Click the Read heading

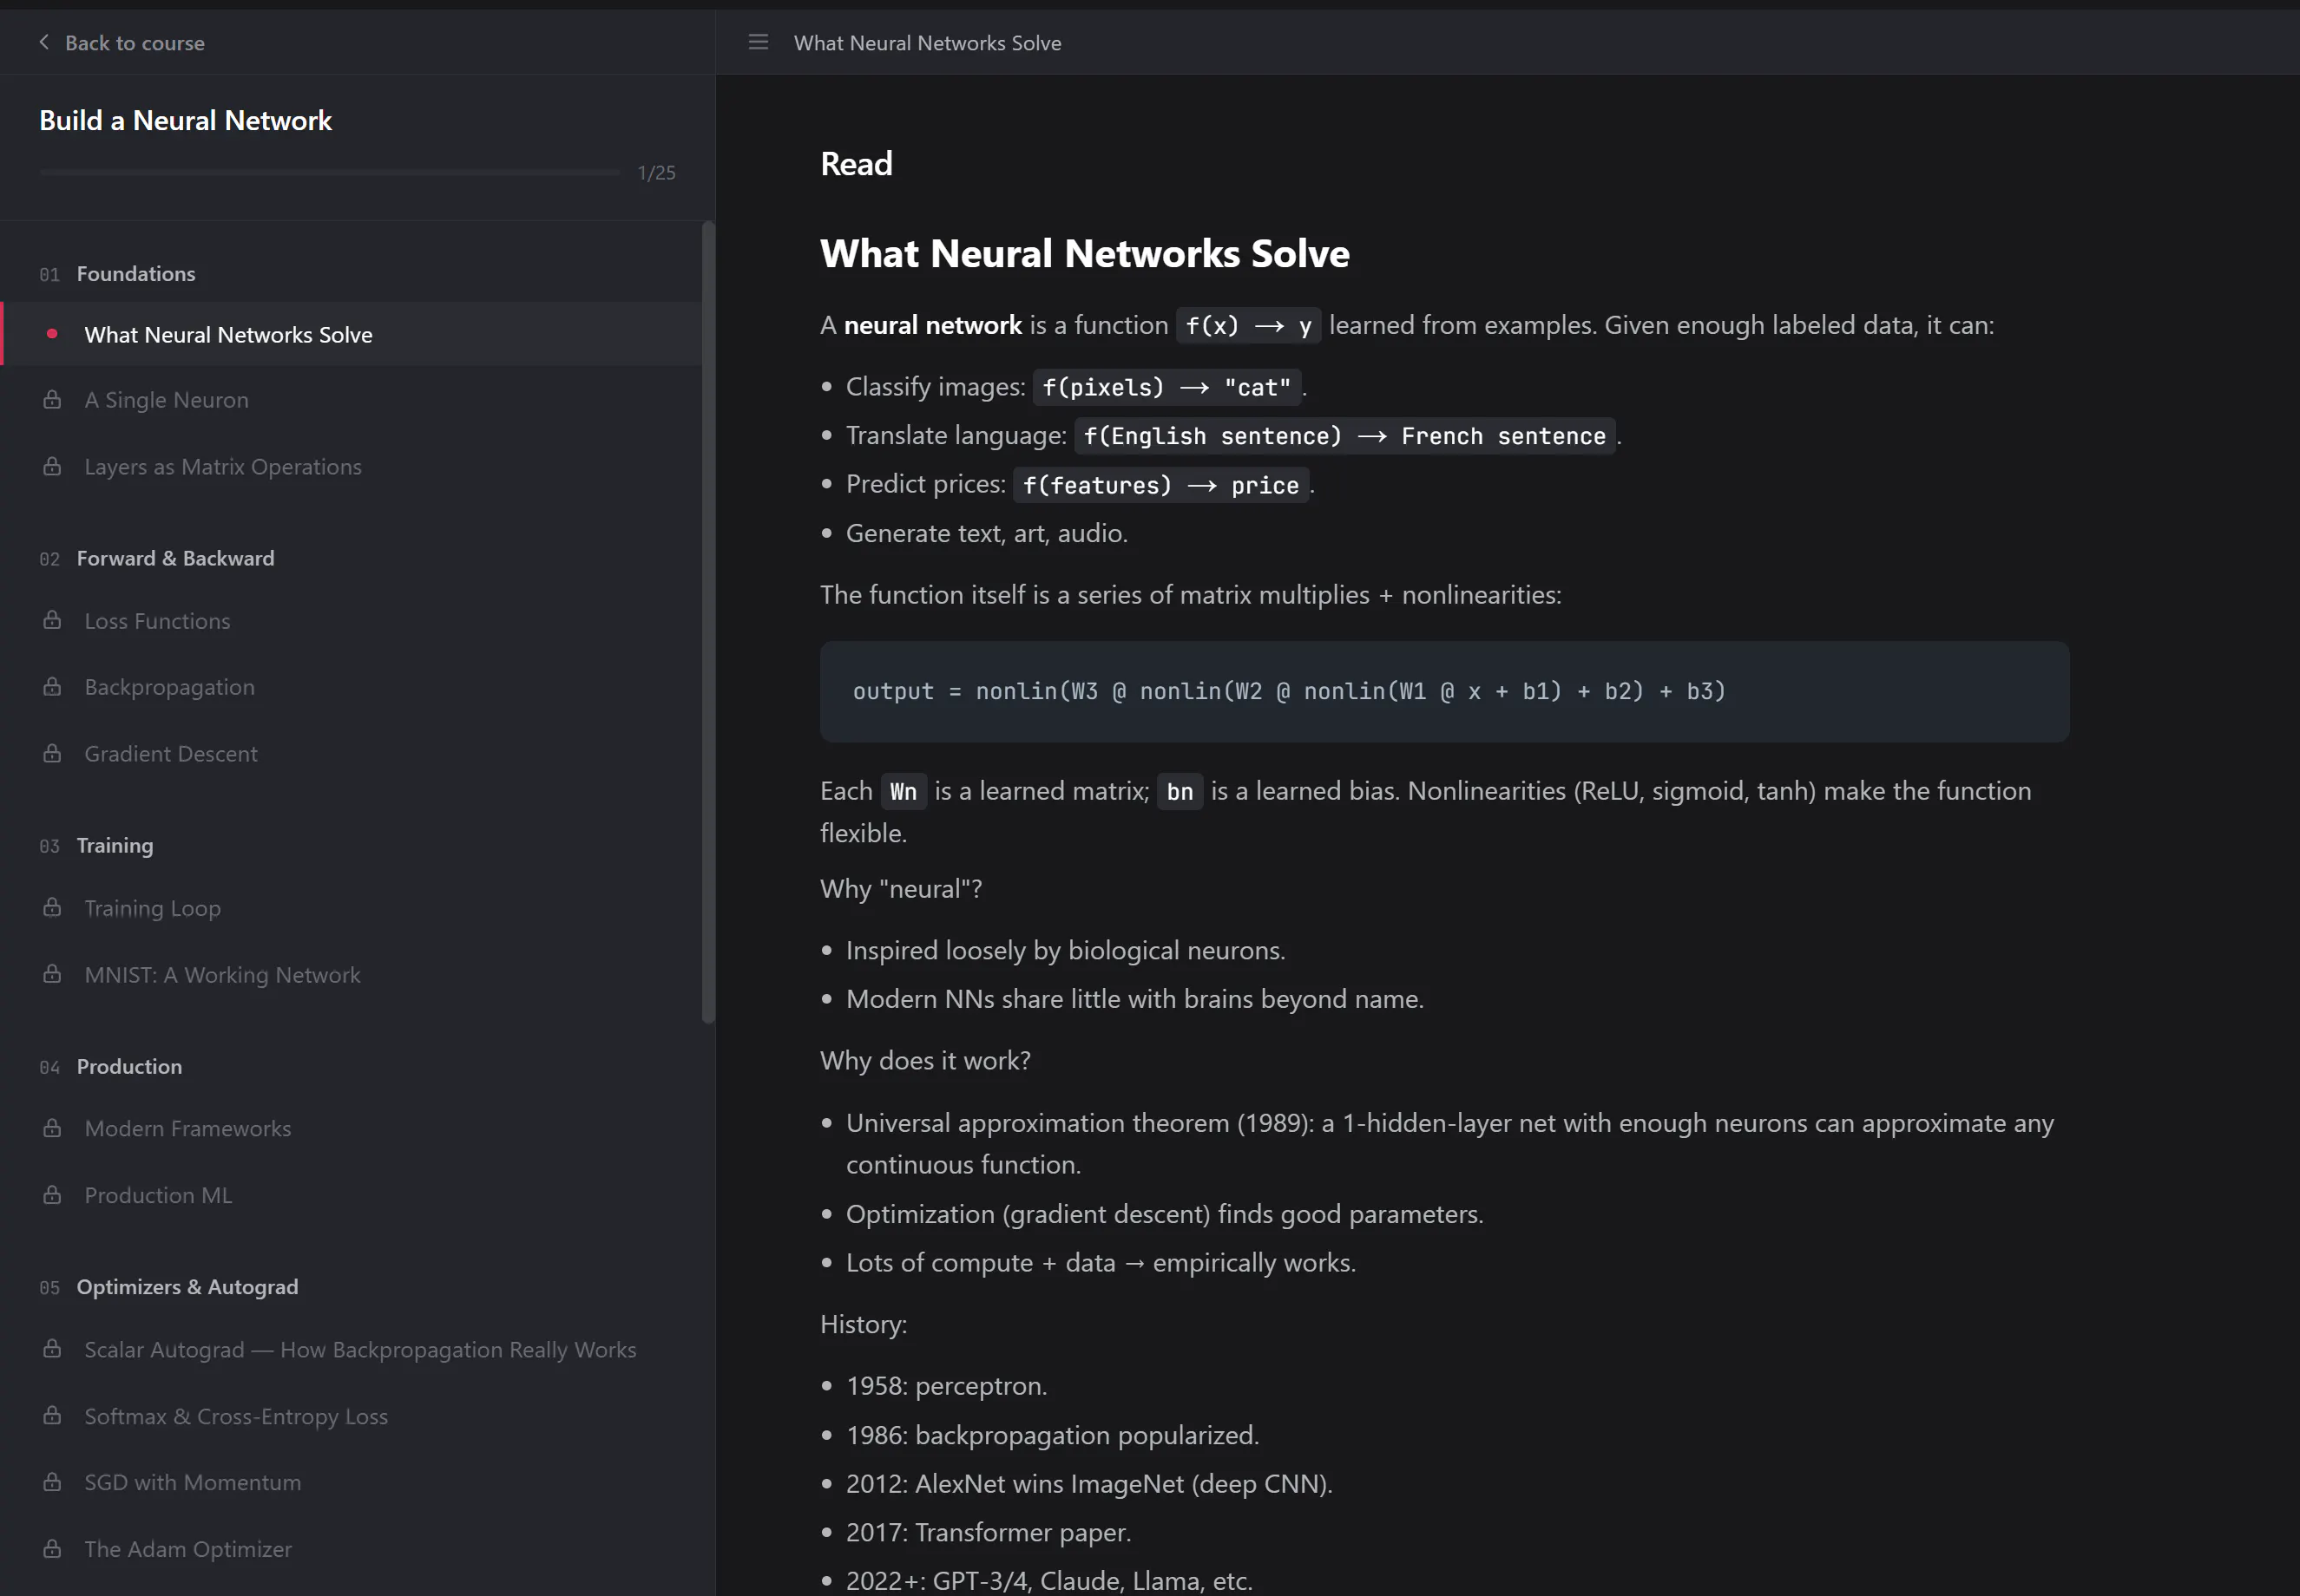pos(857,164)
